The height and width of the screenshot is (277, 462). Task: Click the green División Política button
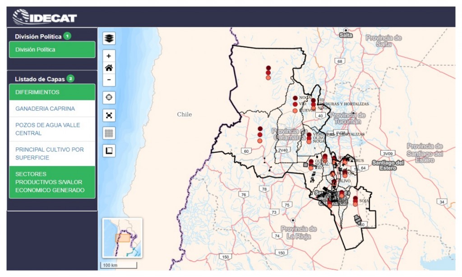click(x=52, y=50)
